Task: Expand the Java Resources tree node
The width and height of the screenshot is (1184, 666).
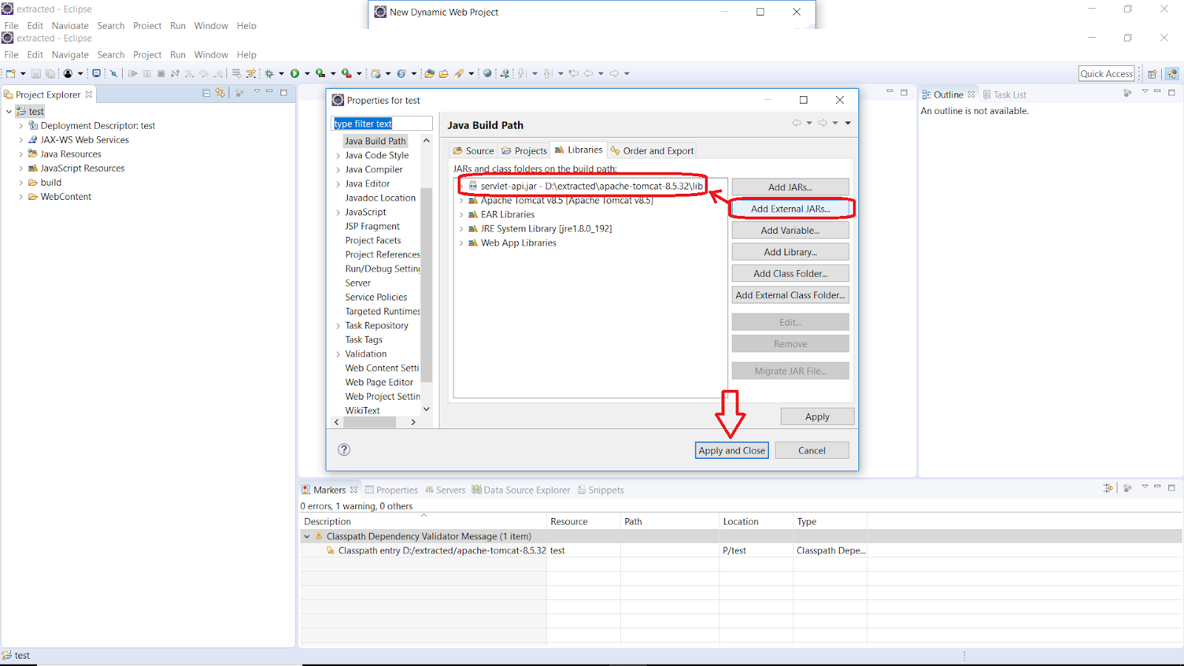Action: point(21,154)
